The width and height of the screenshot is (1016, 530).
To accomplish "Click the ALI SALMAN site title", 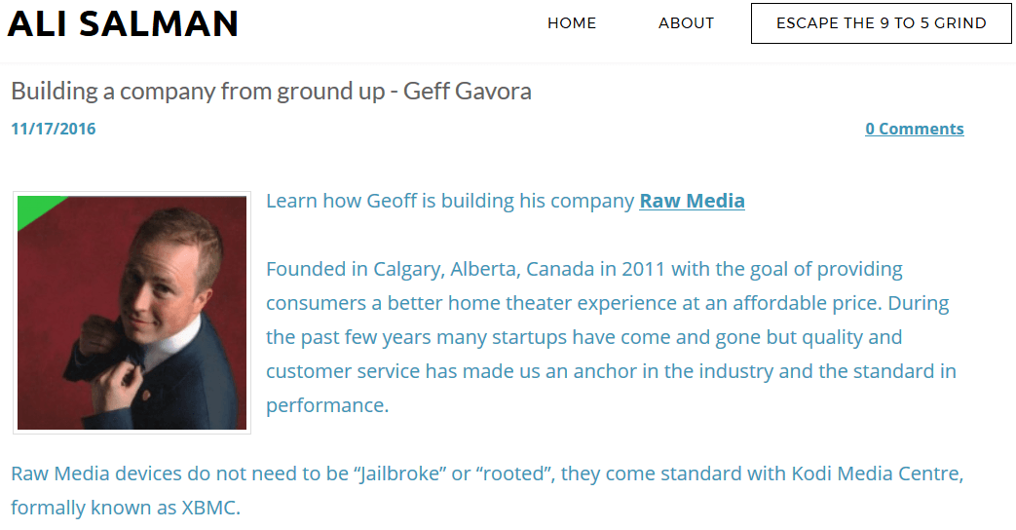I will (x=123, y=23).
